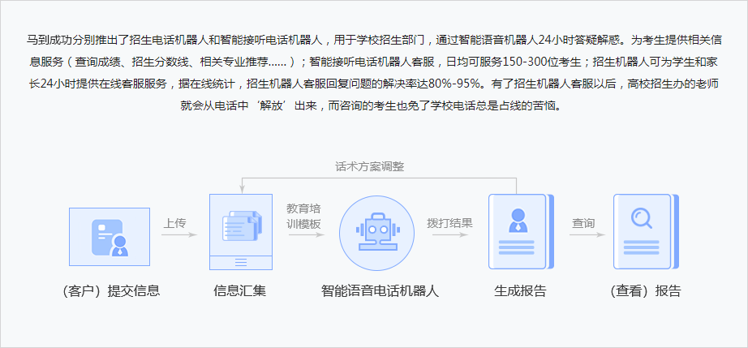Viewport: 748px width, 348px height.
Task: Click the (客户) 提交信息 caption
Action: [x=110, y=290]
